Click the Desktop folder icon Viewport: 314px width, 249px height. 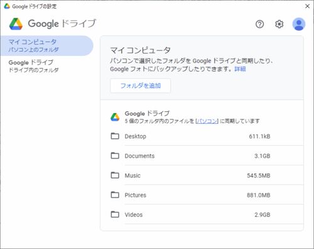click(x=115, y=136)
